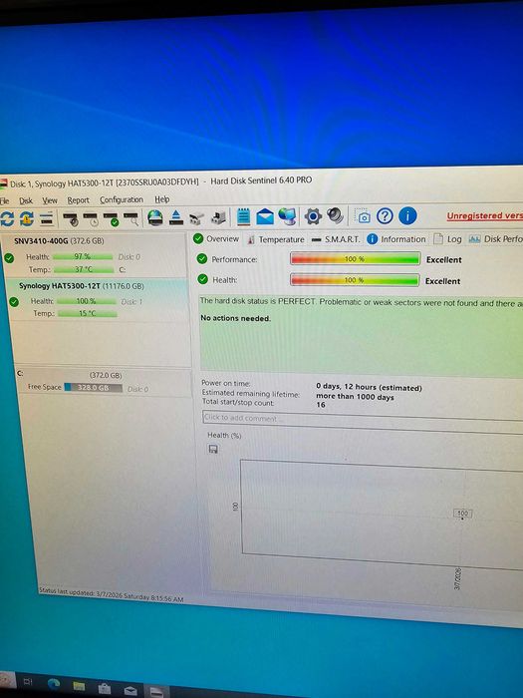Open the blue notepad report icon
Image resolution: width=523 pixels, height=698 pixels.
click(243, 216)
